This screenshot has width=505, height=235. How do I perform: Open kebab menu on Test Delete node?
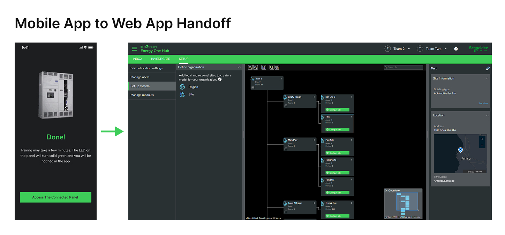[x=352, y=160]
